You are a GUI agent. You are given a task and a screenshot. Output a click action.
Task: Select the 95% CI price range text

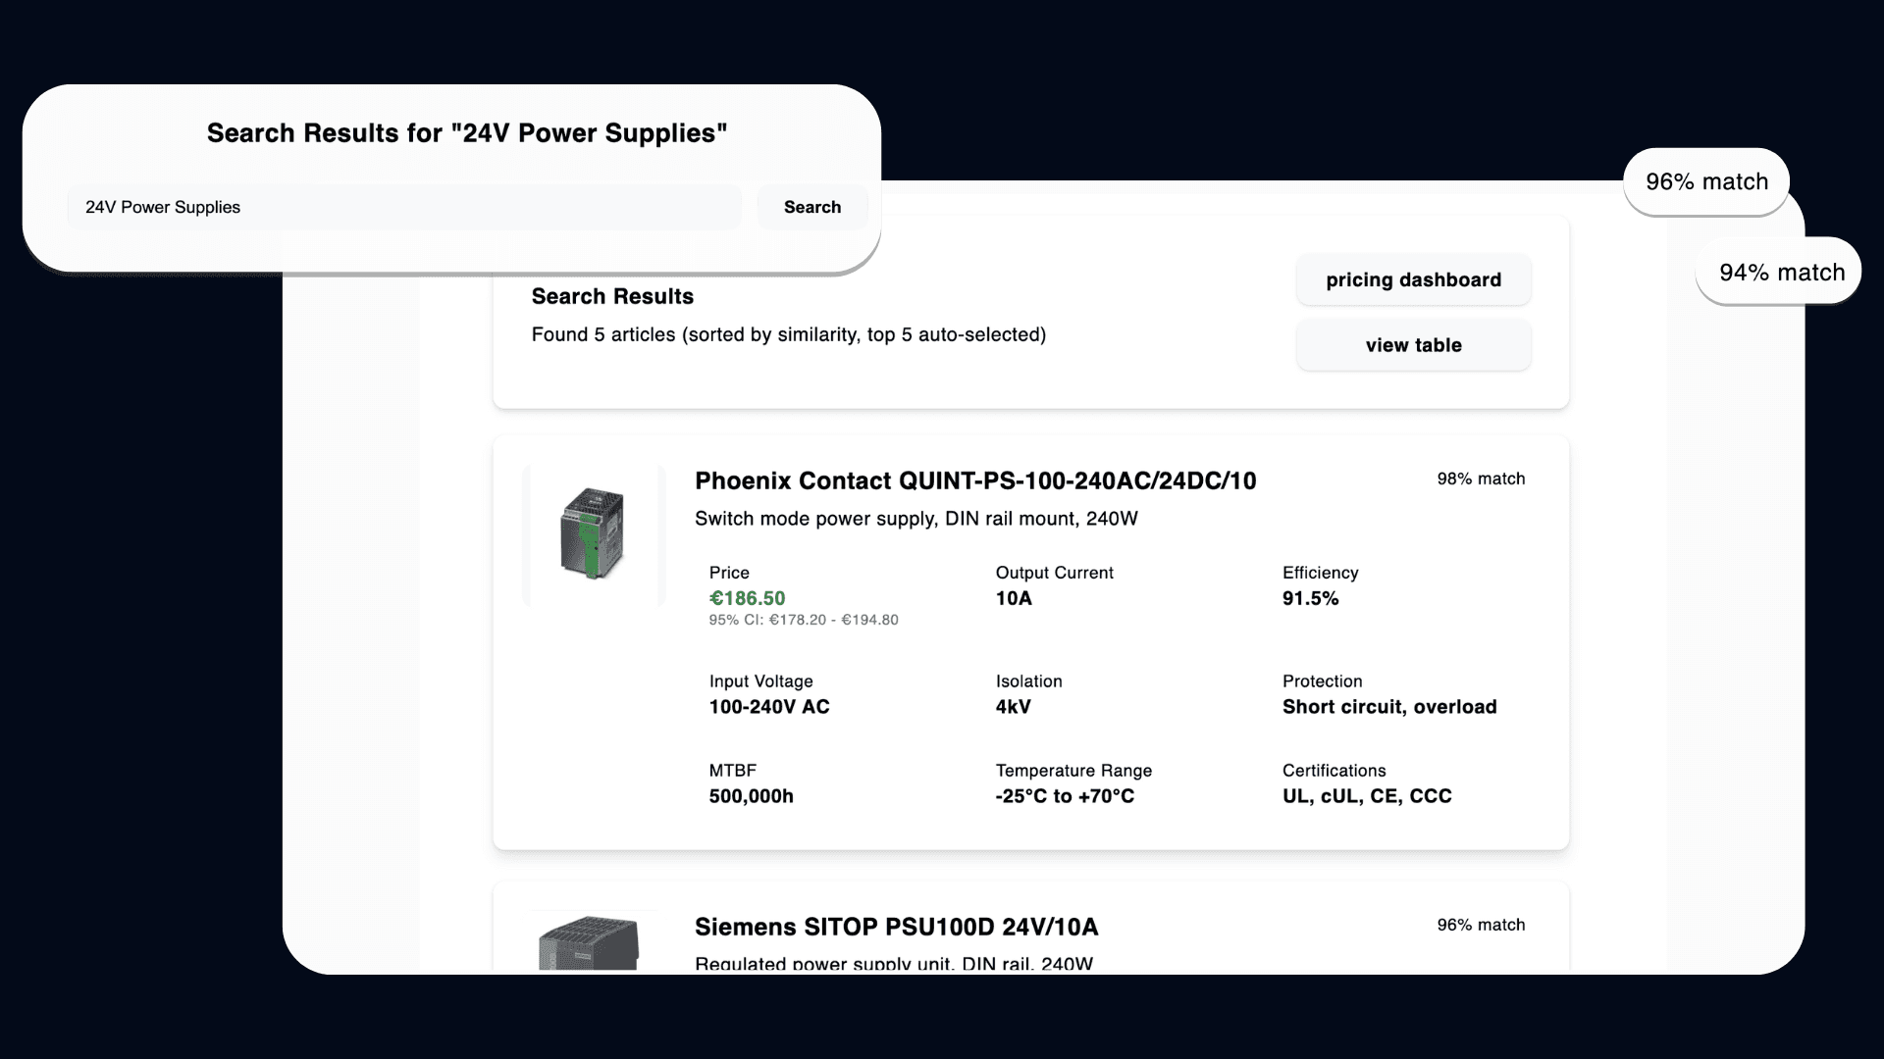coord(804,620)
